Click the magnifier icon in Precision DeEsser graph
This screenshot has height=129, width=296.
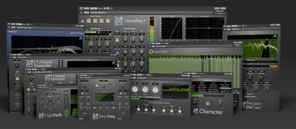click(275, 36)
